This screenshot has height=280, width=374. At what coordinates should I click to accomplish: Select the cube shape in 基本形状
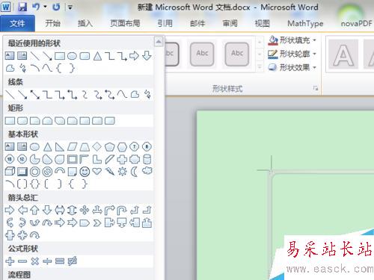pos(10,172)
